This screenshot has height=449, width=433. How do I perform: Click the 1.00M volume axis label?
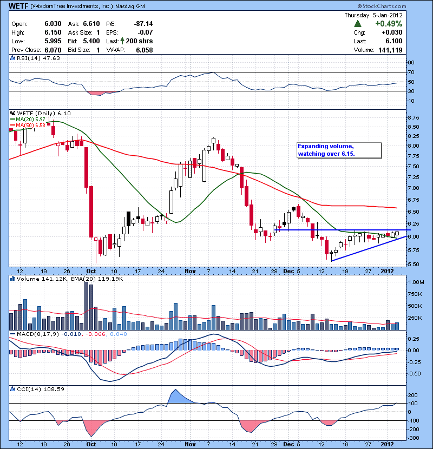(416, 282)
